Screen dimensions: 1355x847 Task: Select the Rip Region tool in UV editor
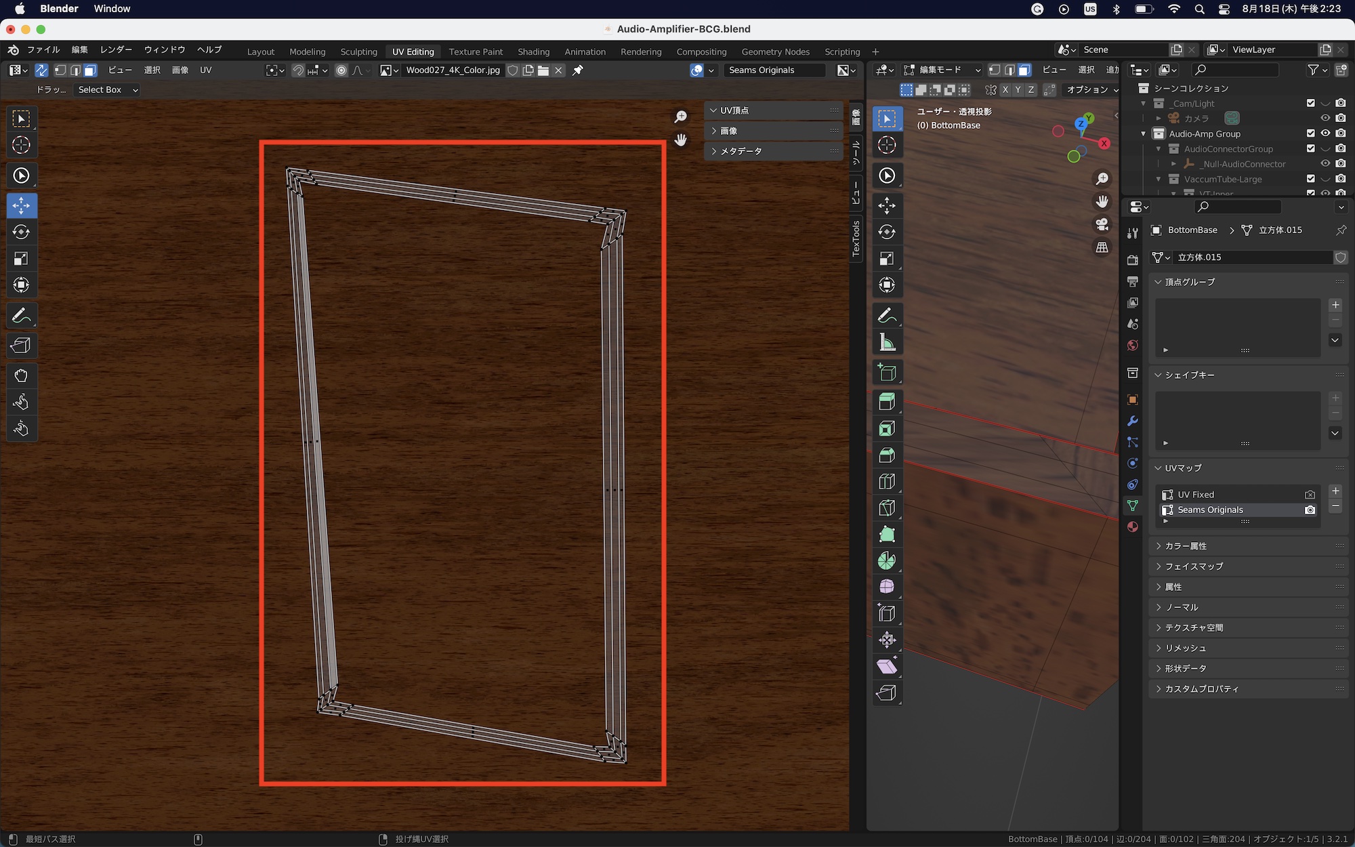click(x=21, y=346)
